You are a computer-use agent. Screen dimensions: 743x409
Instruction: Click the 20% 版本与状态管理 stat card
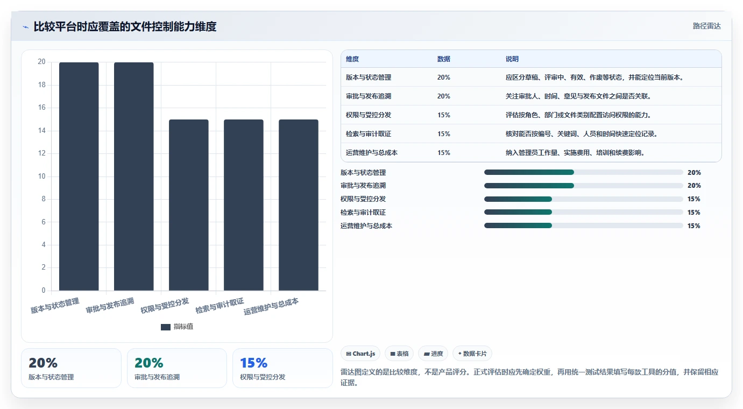tap(71, 368)
